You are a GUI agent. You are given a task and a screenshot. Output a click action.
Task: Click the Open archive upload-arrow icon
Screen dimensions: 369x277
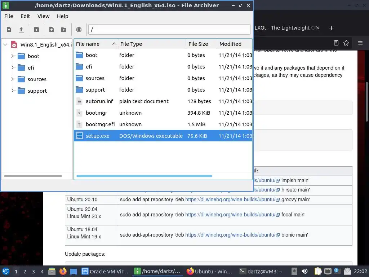[x=21, y=30]
